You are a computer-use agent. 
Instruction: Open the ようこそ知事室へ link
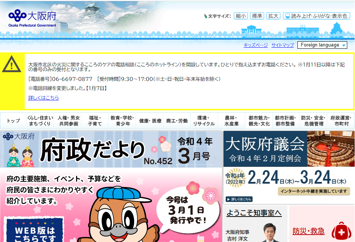click(x=254, y=213)
